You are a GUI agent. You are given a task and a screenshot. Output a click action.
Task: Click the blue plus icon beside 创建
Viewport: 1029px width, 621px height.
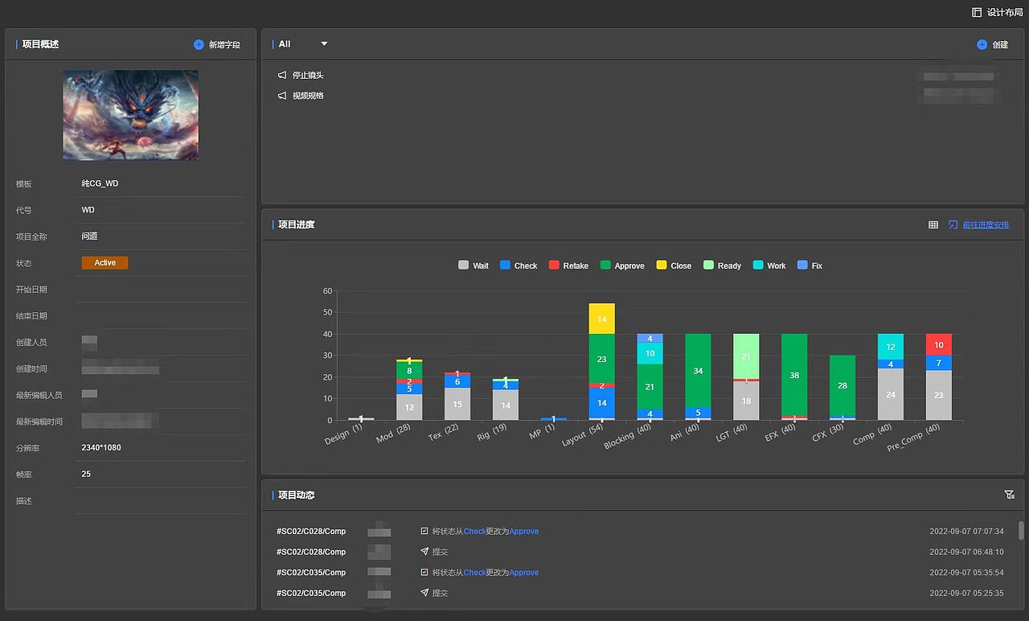click(x=982, y=44)
